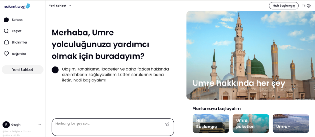Select Keşfet menu item
Viewport: 315px width, 137px height.
[12, 31]
